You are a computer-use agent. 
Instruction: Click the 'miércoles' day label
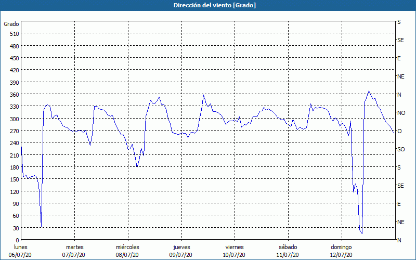click(x=127, y=247)
